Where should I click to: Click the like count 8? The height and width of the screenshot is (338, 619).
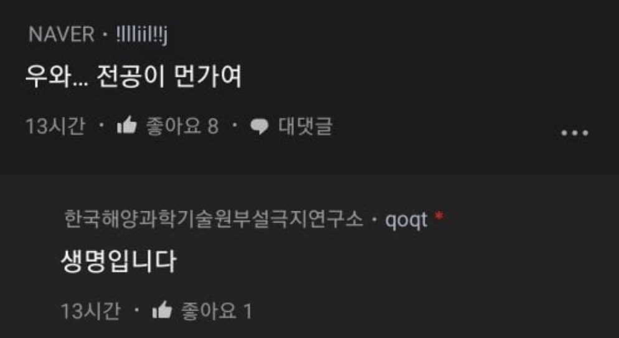point(213,127)
